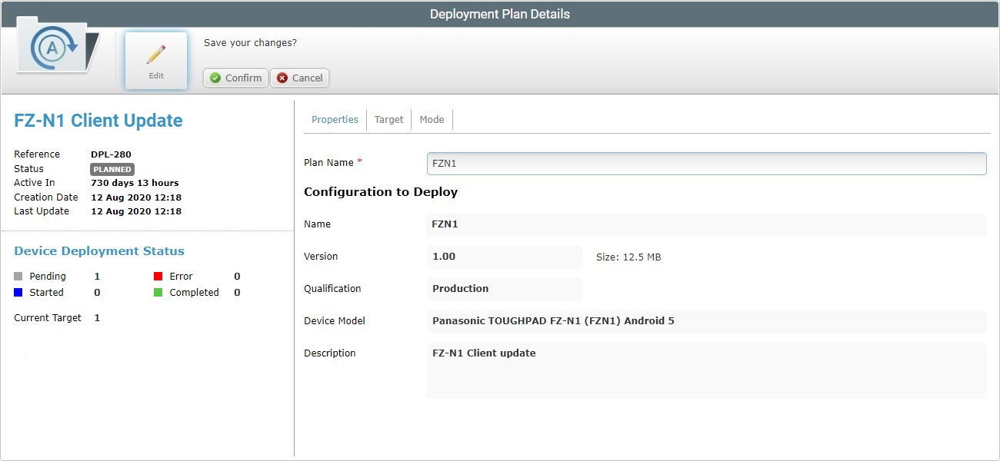Select the Edit pencil icon
The height and width of the screenshot is (461, 1000).
pos(155,55)
